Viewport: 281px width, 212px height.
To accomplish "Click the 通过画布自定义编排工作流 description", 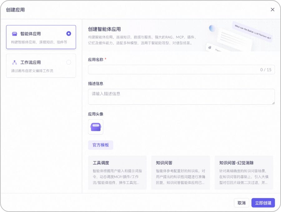I will tap(32, 71).
